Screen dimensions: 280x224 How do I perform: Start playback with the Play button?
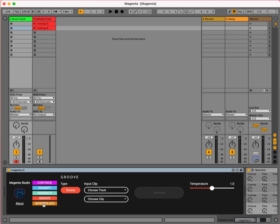click(110, 12)
